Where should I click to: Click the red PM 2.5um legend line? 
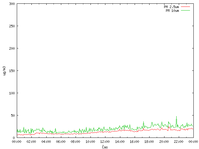185,7
